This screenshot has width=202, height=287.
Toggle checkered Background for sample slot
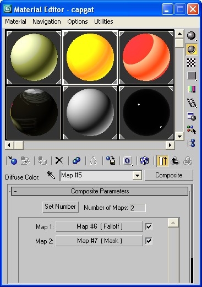(192, 63)
